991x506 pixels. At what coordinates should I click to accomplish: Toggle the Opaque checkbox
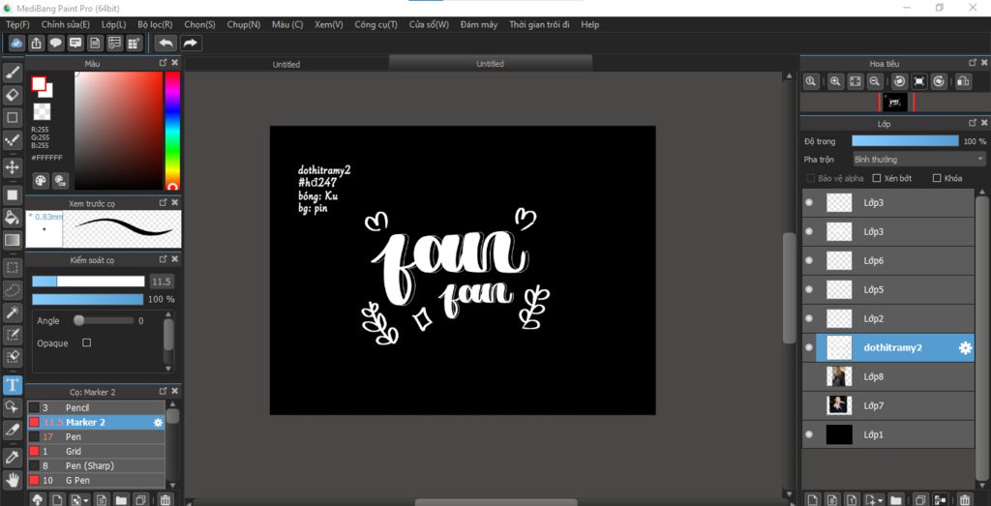[86, 342]
